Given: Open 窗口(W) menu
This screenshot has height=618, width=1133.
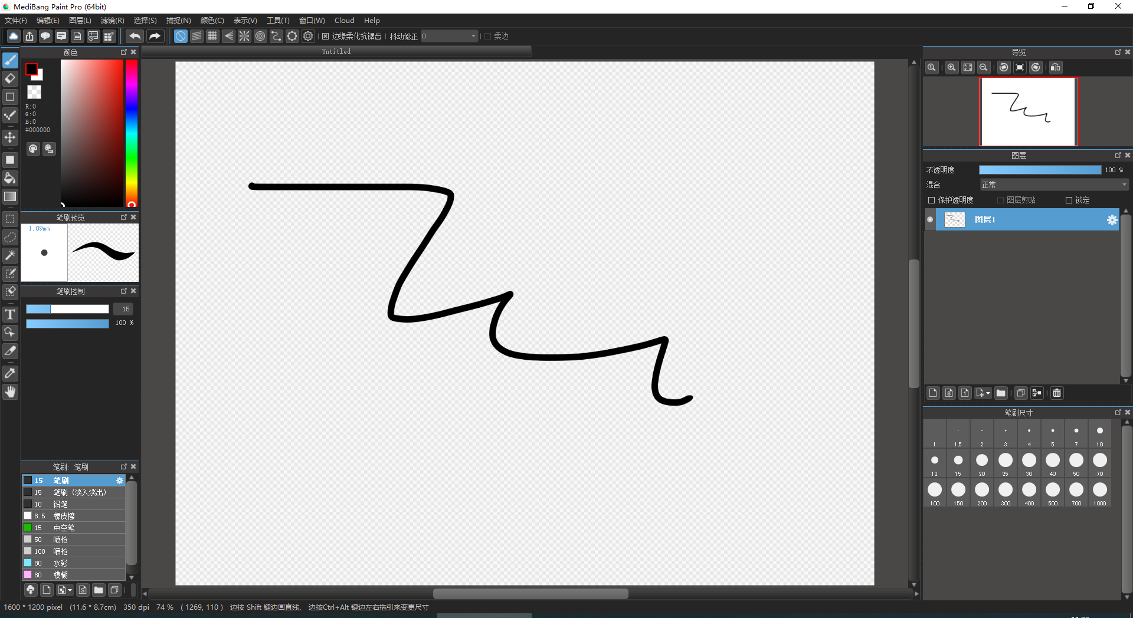Looking at the screenshot, I should pyautogui.click(x=312, y=21).
